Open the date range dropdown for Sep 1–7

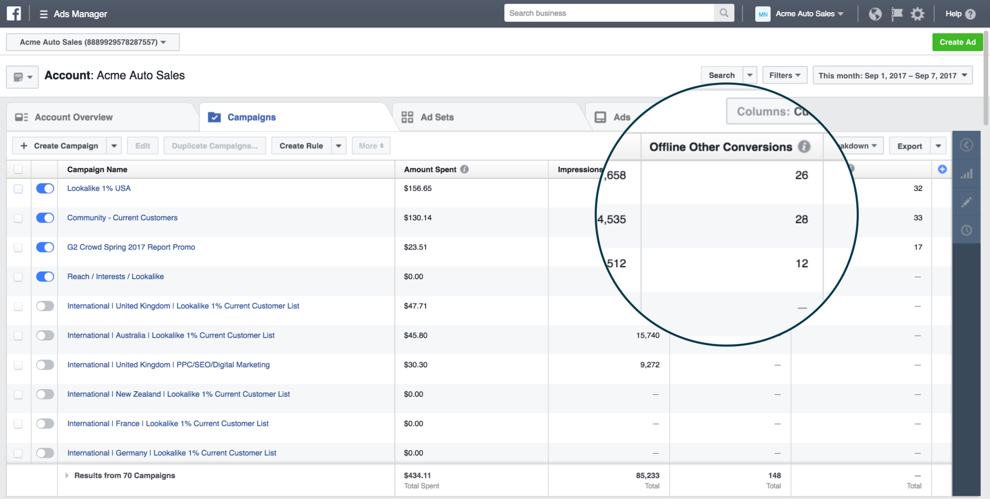pyautogui.click(x=892, y=75)
